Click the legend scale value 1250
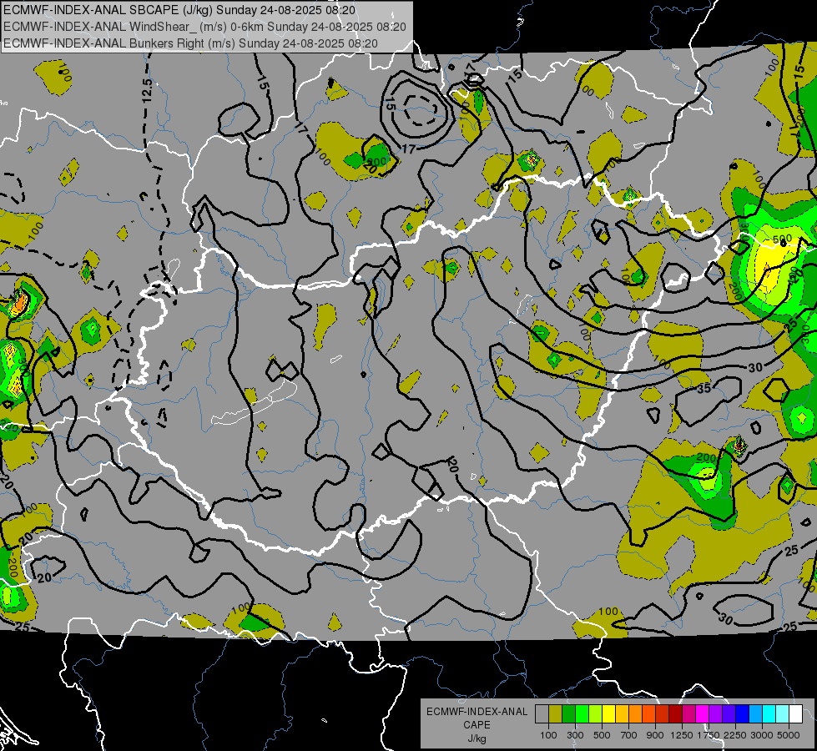 click(x=682, y=735)
